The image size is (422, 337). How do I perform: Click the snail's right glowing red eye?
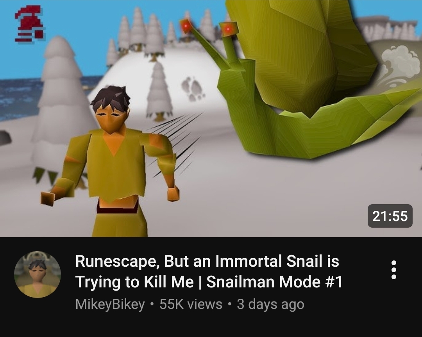coord(229,29)
